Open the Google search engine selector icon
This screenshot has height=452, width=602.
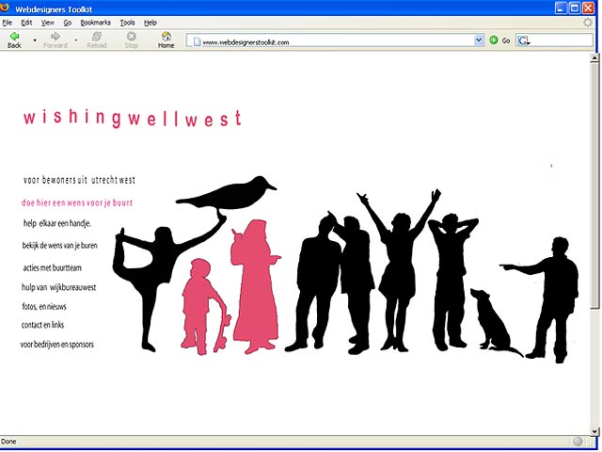tap(524, 40)
